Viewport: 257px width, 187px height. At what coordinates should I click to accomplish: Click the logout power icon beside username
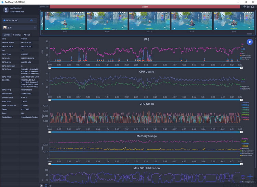[21, 8]
